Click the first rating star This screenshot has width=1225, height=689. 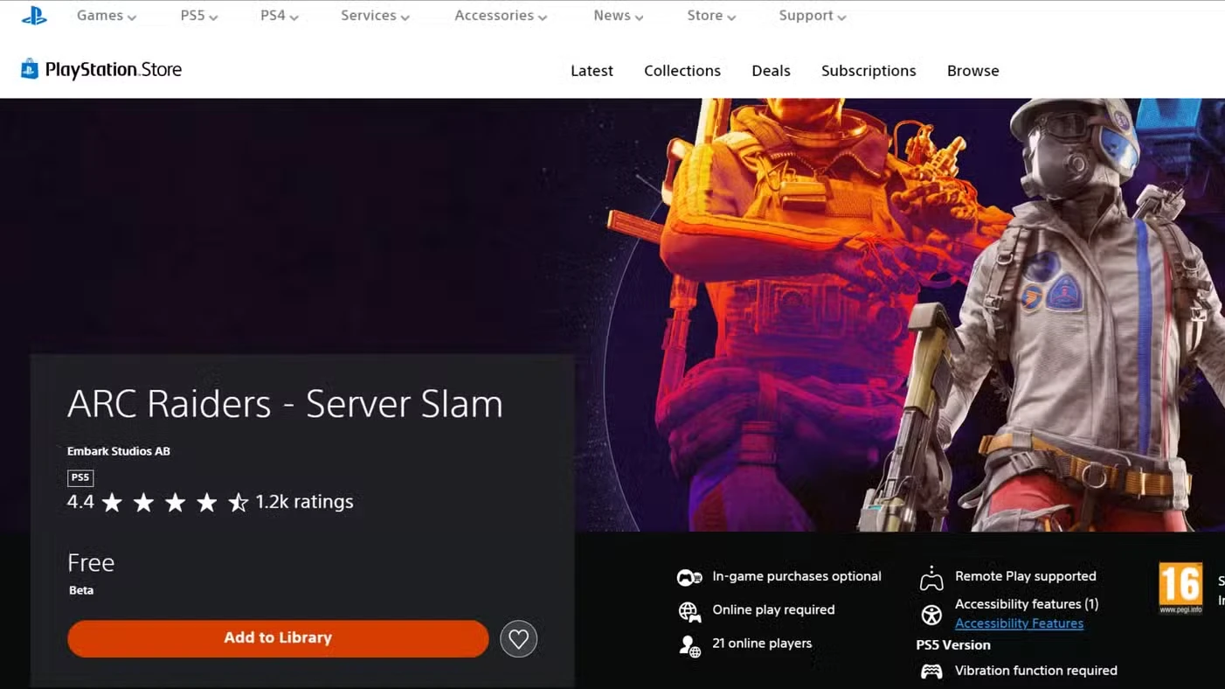pyautogui.click(x=112, y=502)
